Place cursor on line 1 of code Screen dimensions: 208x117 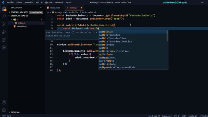click(x=107, y=16)
